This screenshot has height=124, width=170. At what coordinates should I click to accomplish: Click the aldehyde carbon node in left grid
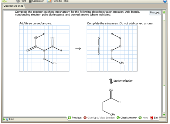[53, 46]
